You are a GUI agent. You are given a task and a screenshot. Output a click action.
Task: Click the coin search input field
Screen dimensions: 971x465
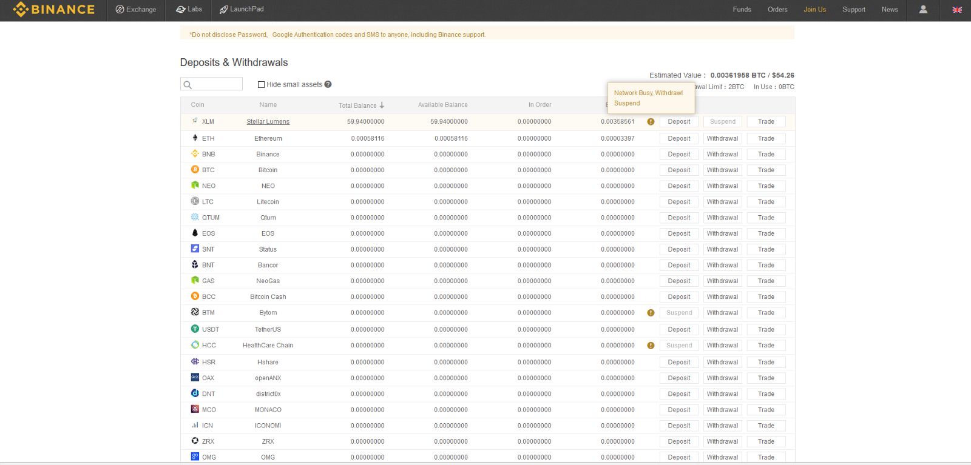tap(217, 84)
